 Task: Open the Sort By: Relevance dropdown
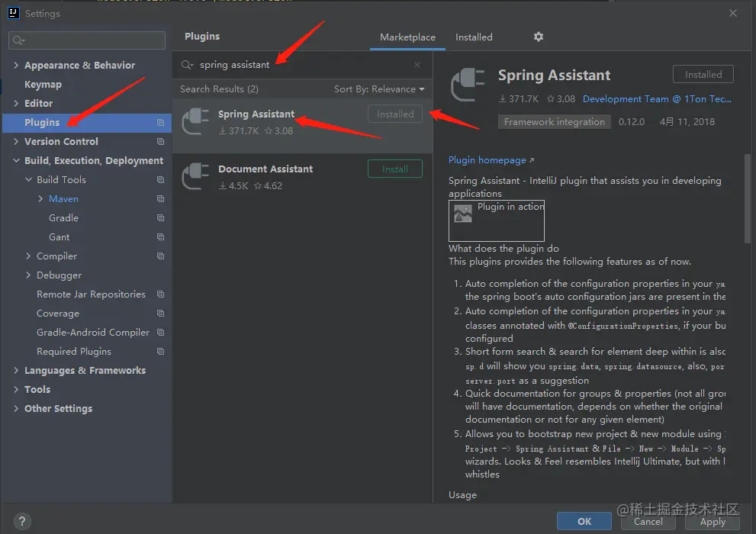pyautogui.click(x=379, y=89)
